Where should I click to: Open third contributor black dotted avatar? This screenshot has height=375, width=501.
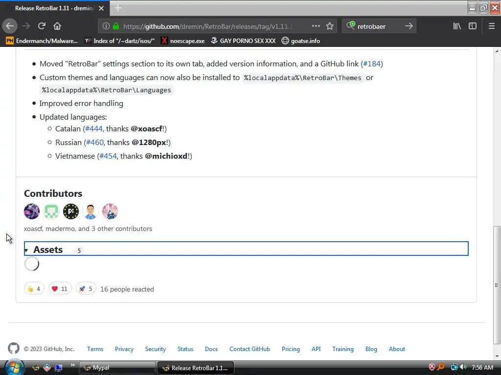tap(70, 211)
